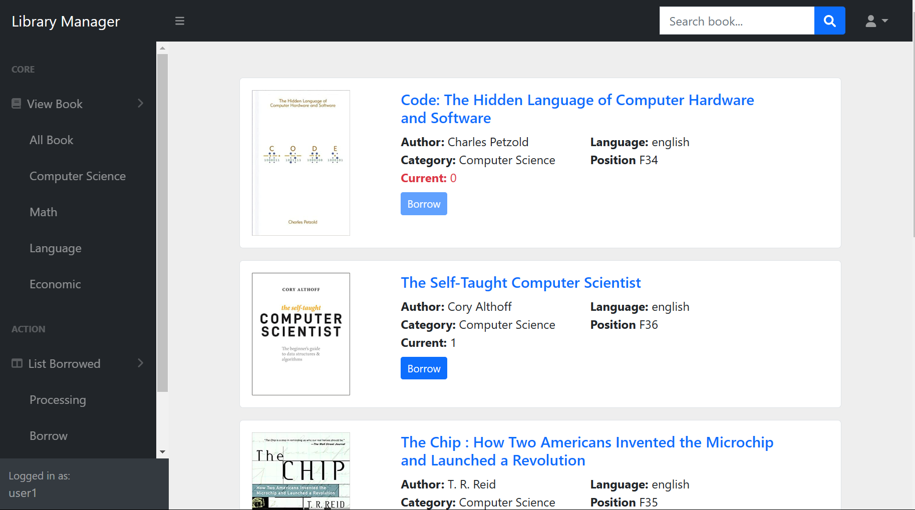Borrow The Self-Taught Computer Scientist
The width and height of the screenshot is (915, 510).
424,368
